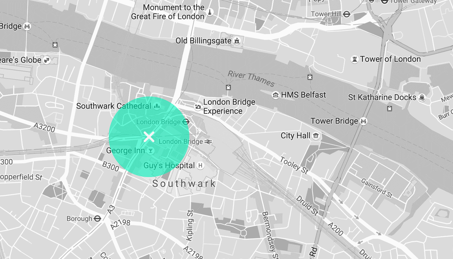
Task: Select the Borough underground station icon
Action: (97, 219)
